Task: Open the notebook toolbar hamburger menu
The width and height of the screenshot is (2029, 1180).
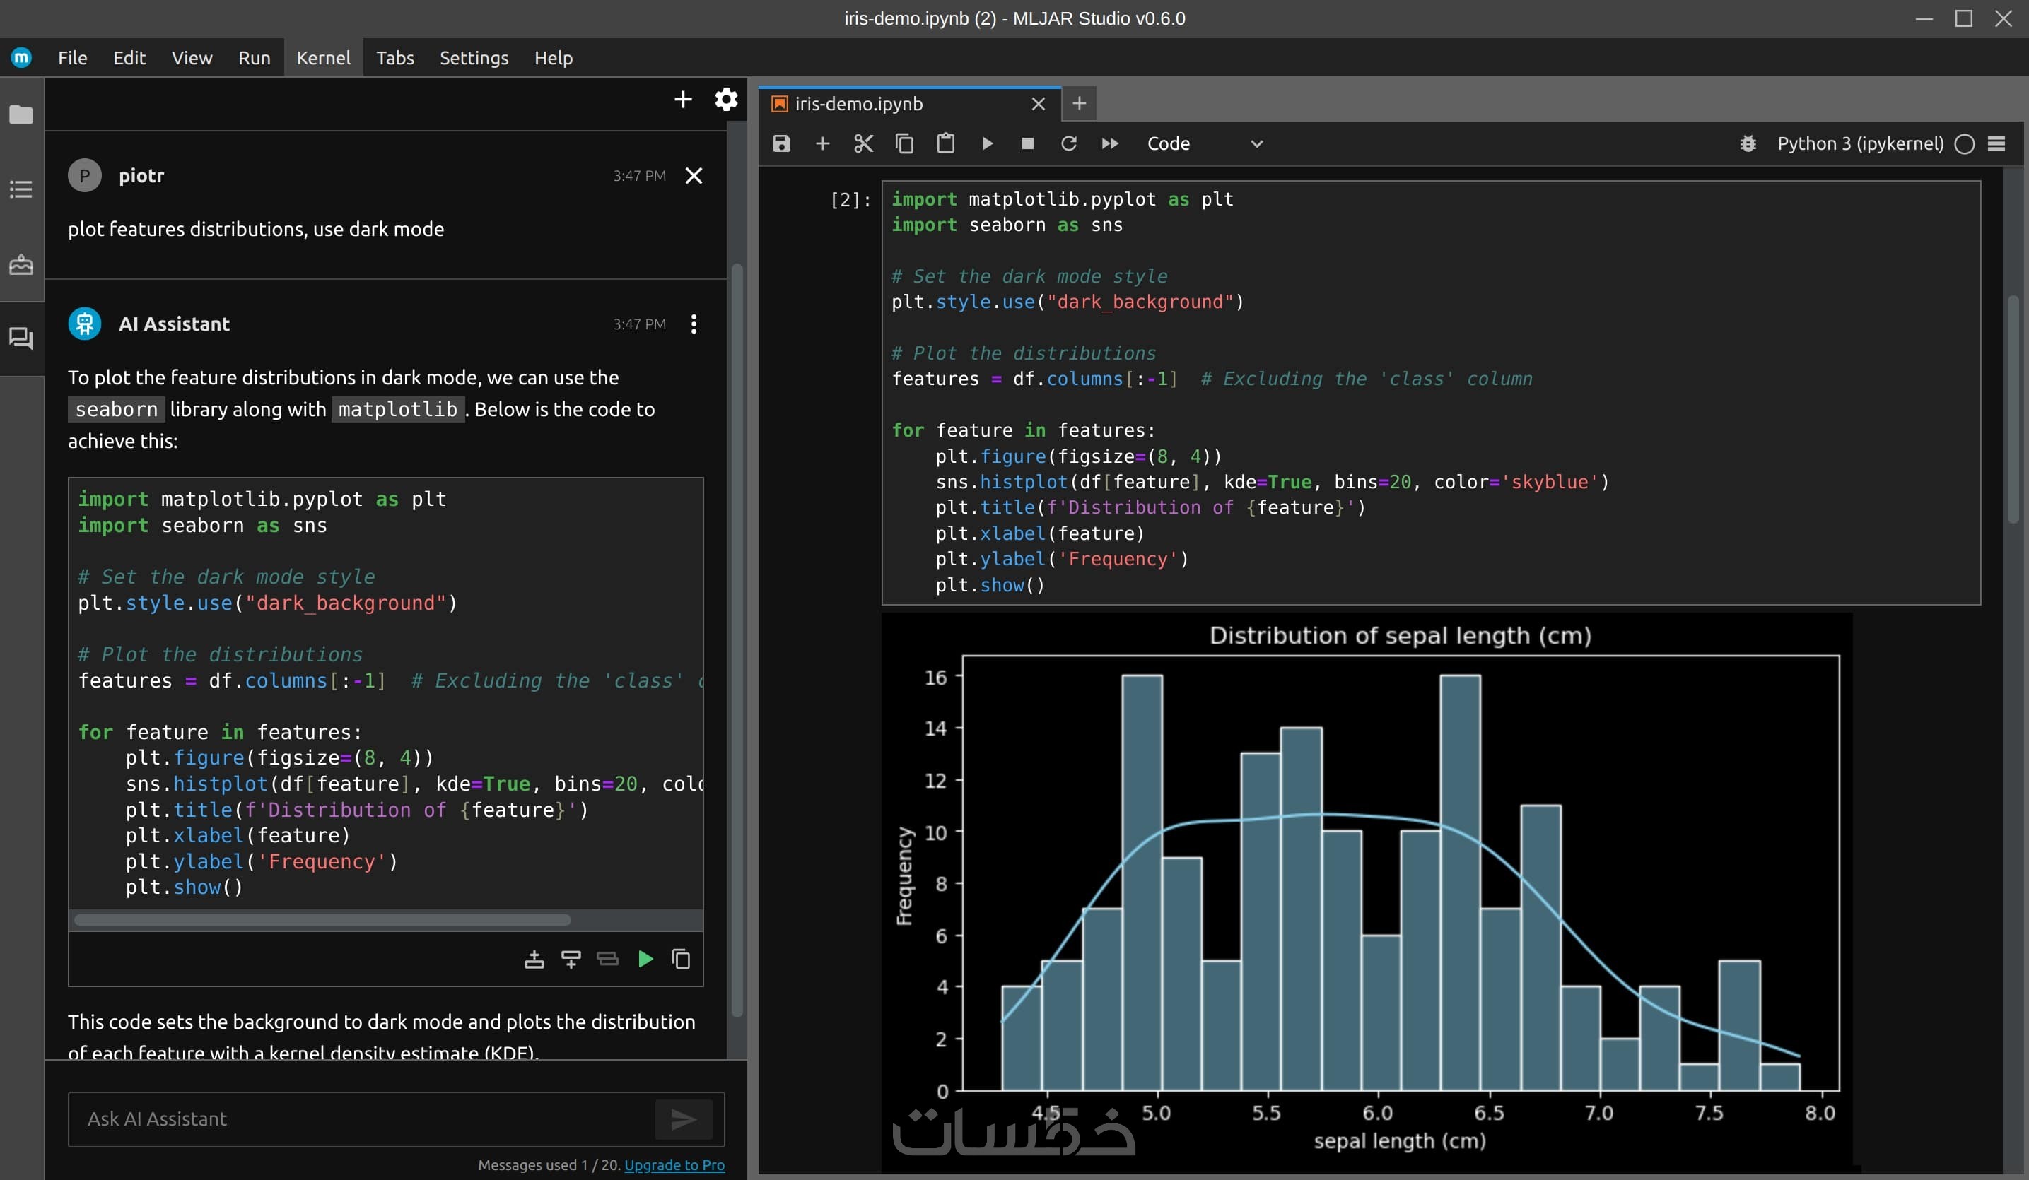Action: click(1996, 143)
